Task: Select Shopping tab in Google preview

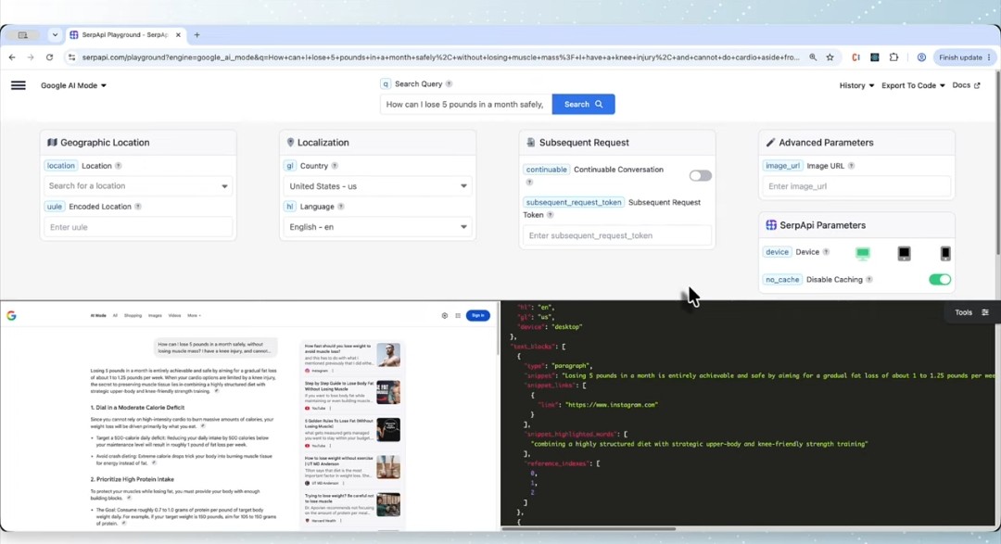Action: (133, 315)
